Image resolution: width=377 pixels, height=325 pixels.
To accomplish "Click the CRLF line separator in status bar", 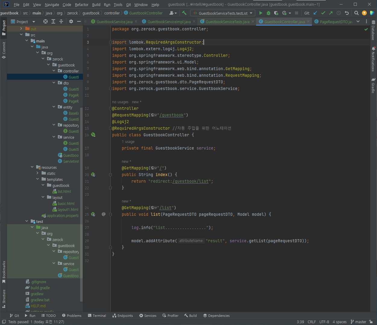I will pos(312,322).
